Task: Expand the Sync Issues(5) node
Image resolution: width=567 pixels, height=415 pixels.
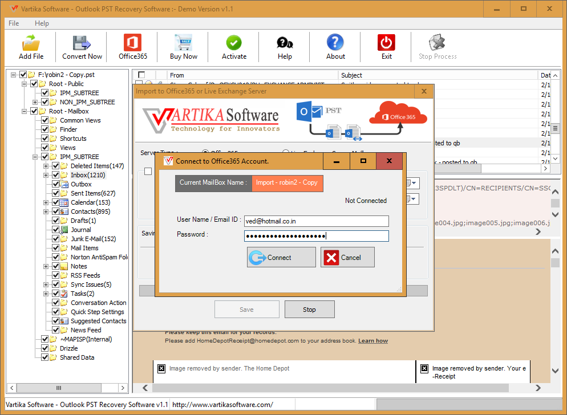Action: (x=46, y=284)
